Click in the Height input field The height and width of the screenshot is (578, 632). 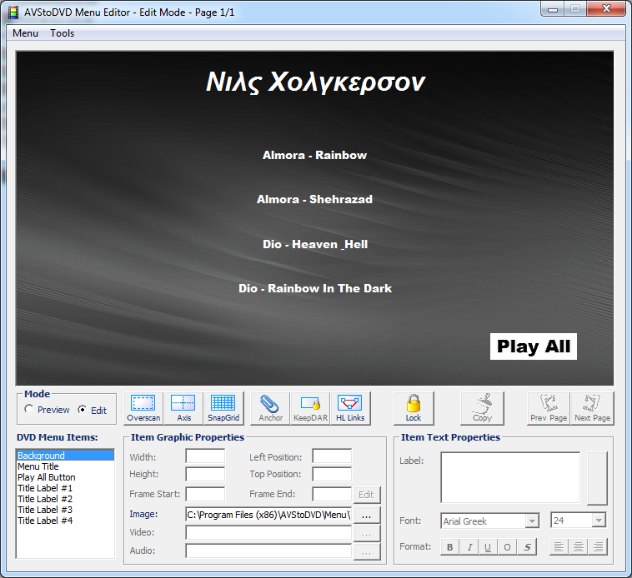[205, 474]
